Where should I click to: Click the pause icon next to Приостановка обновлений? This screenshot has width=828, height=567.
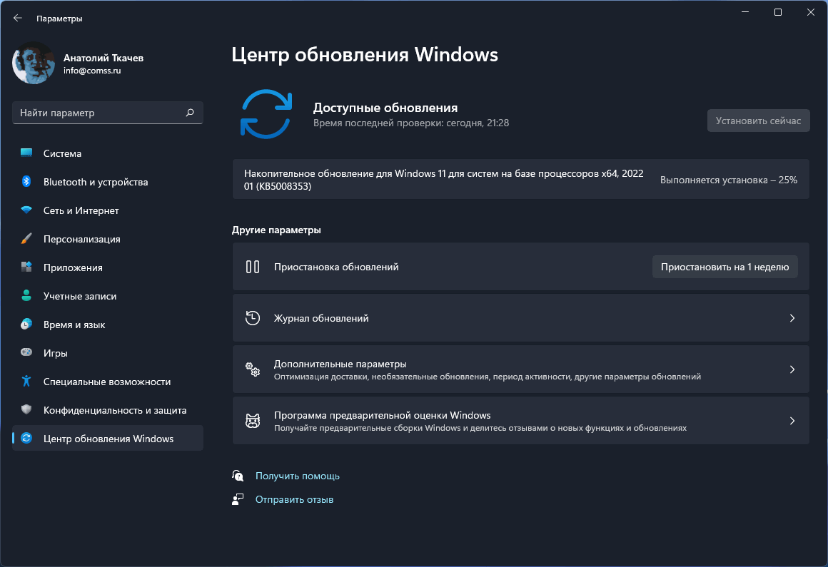(x=252, y=266)
